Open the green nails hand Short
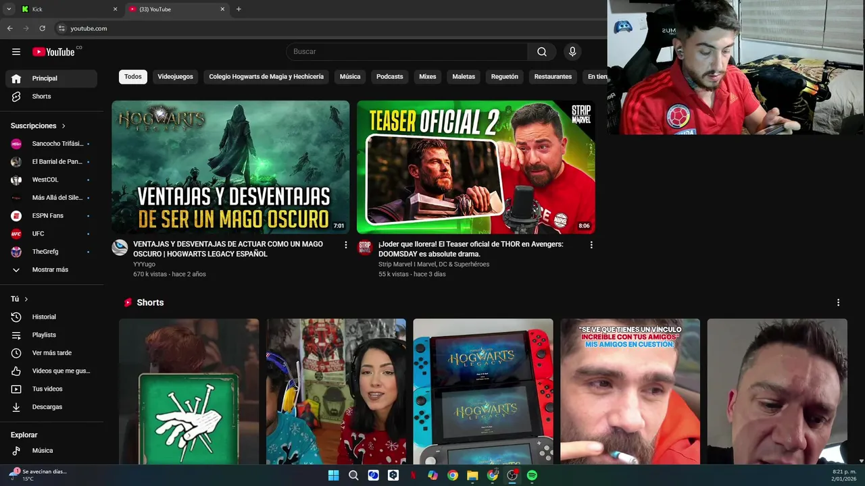865x486 pixels. pos(189,391)
